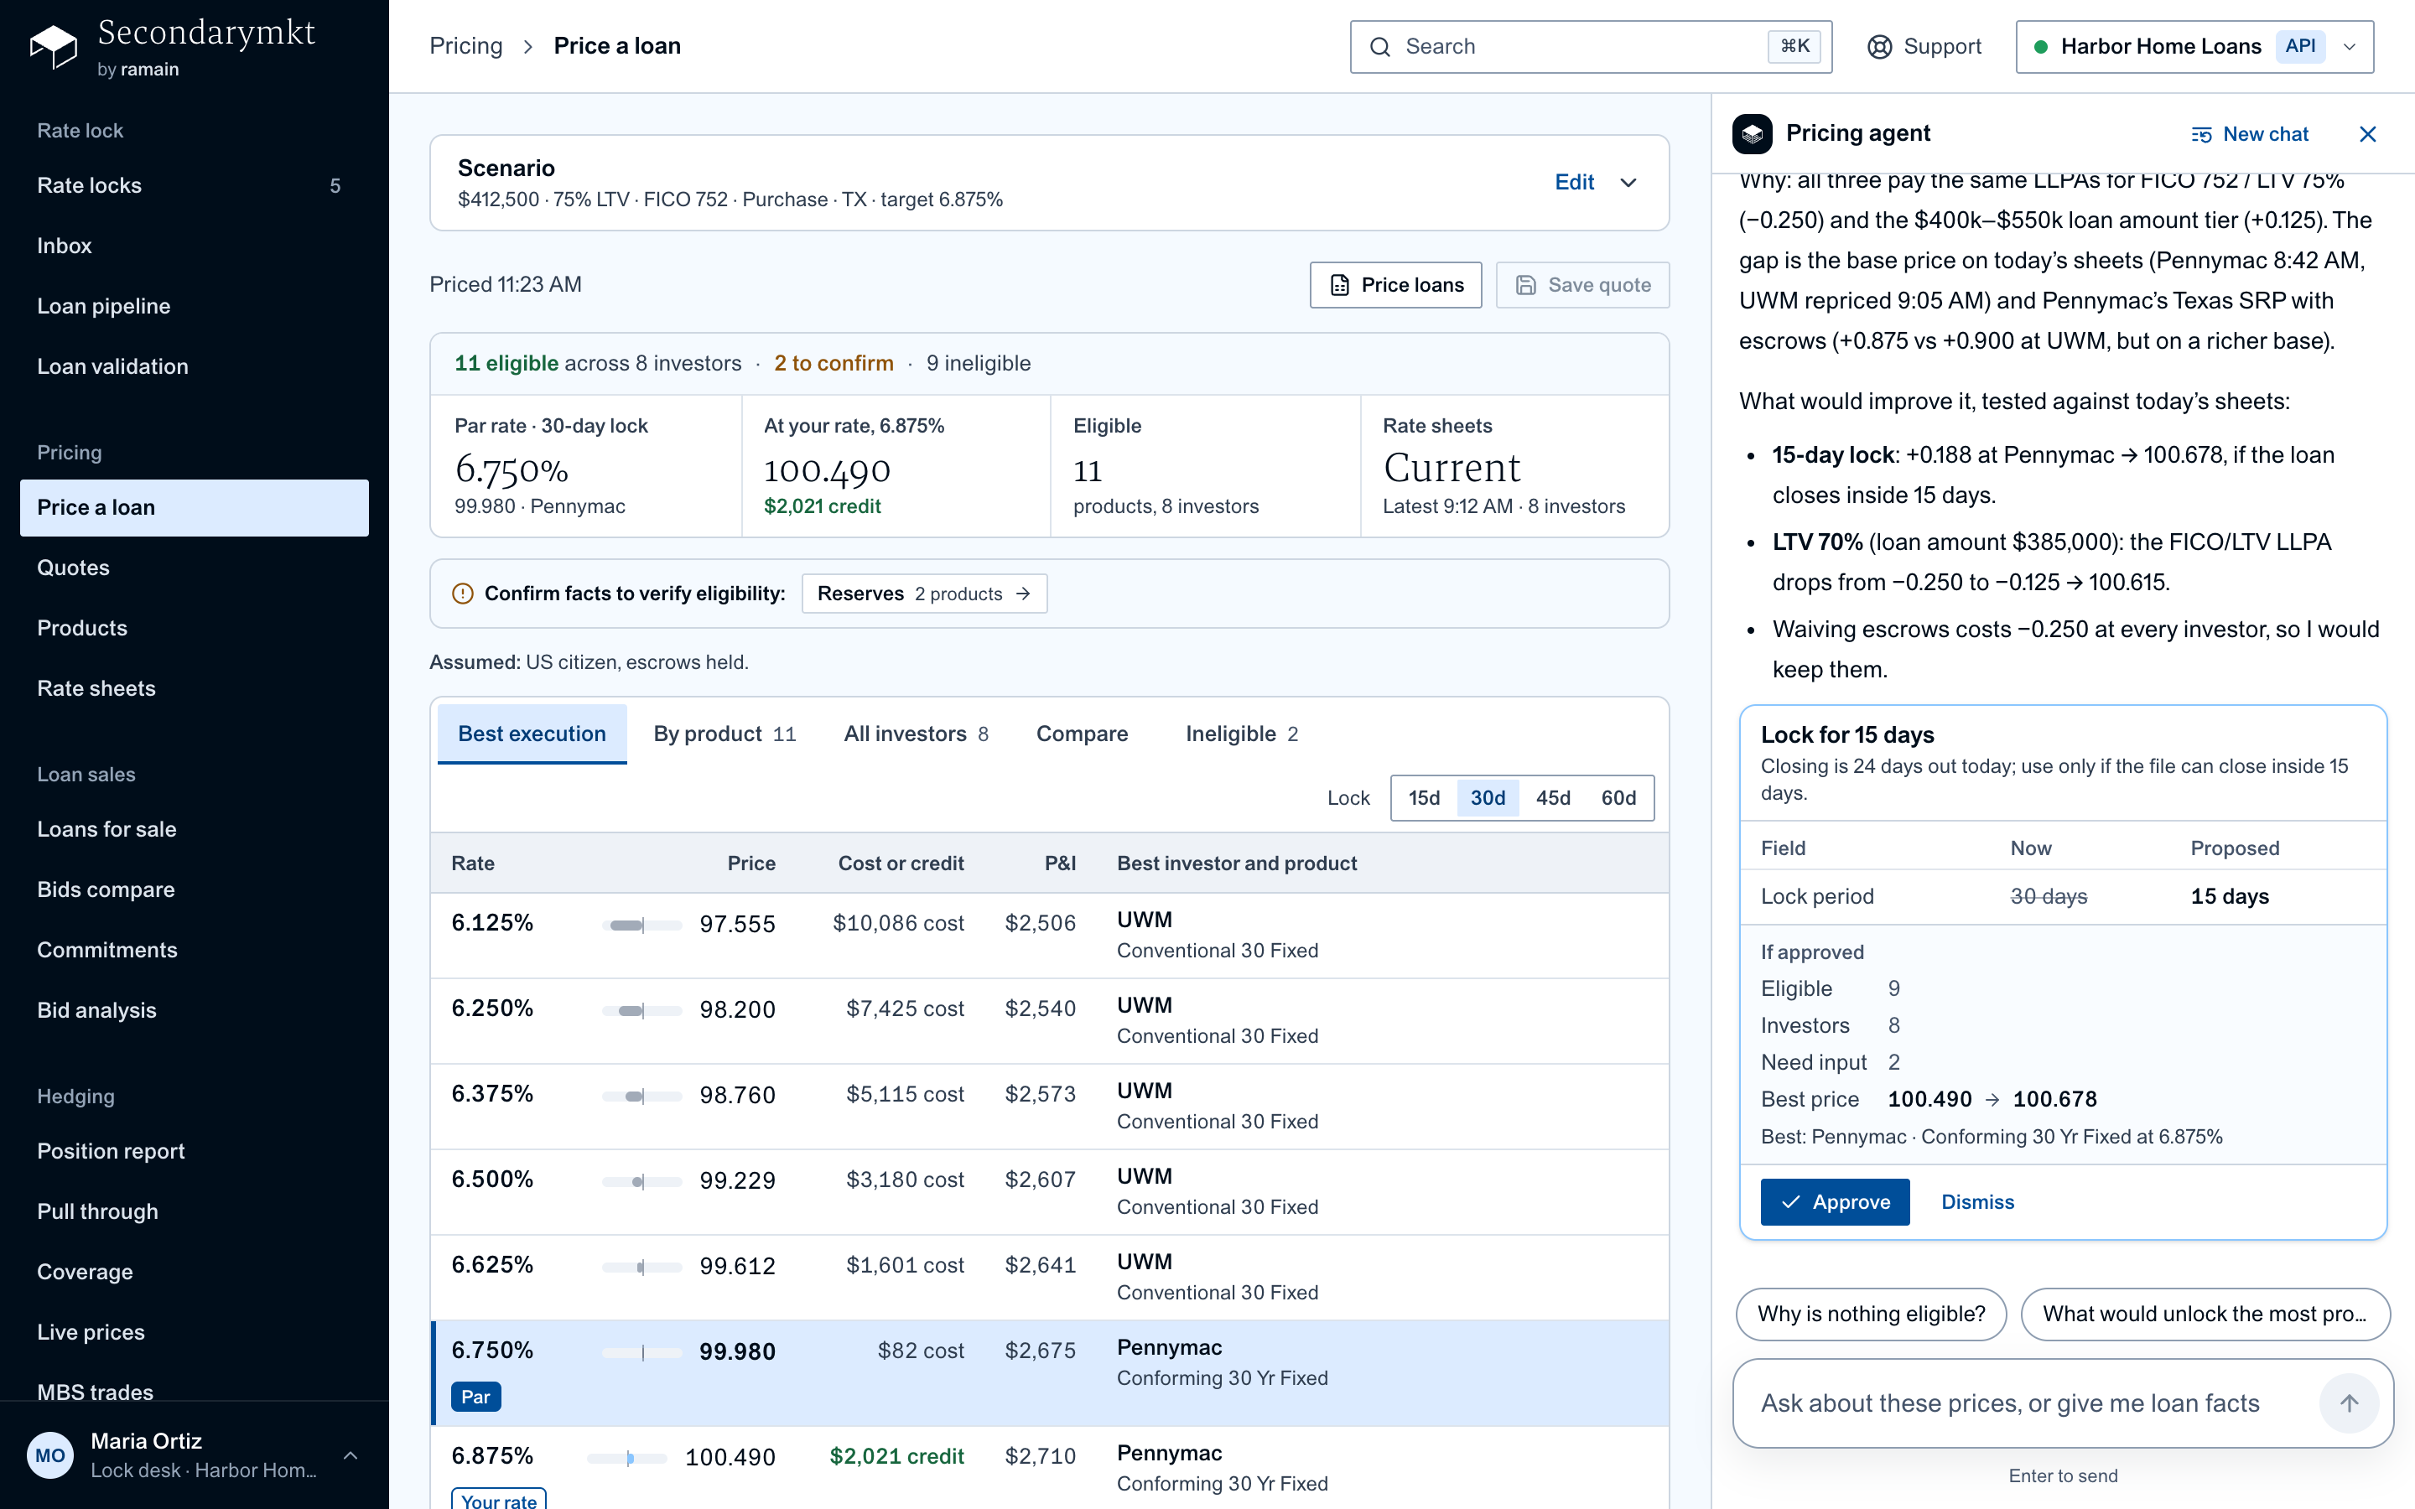Image resolution: width=2415 pixels, height=1509 pixels.
Task: Click the API badge in the account selector
Action: (x=2300, y=46)
